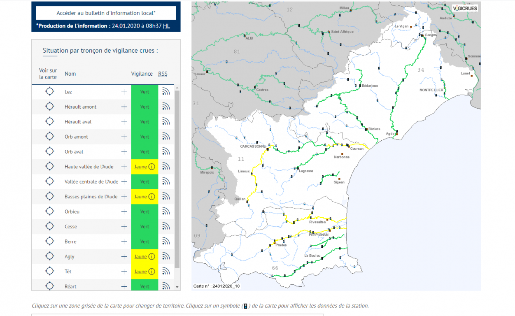Expand the Orb aval plus sign
Viewport: 515px width, 316px height.
(x=124, y=152)
